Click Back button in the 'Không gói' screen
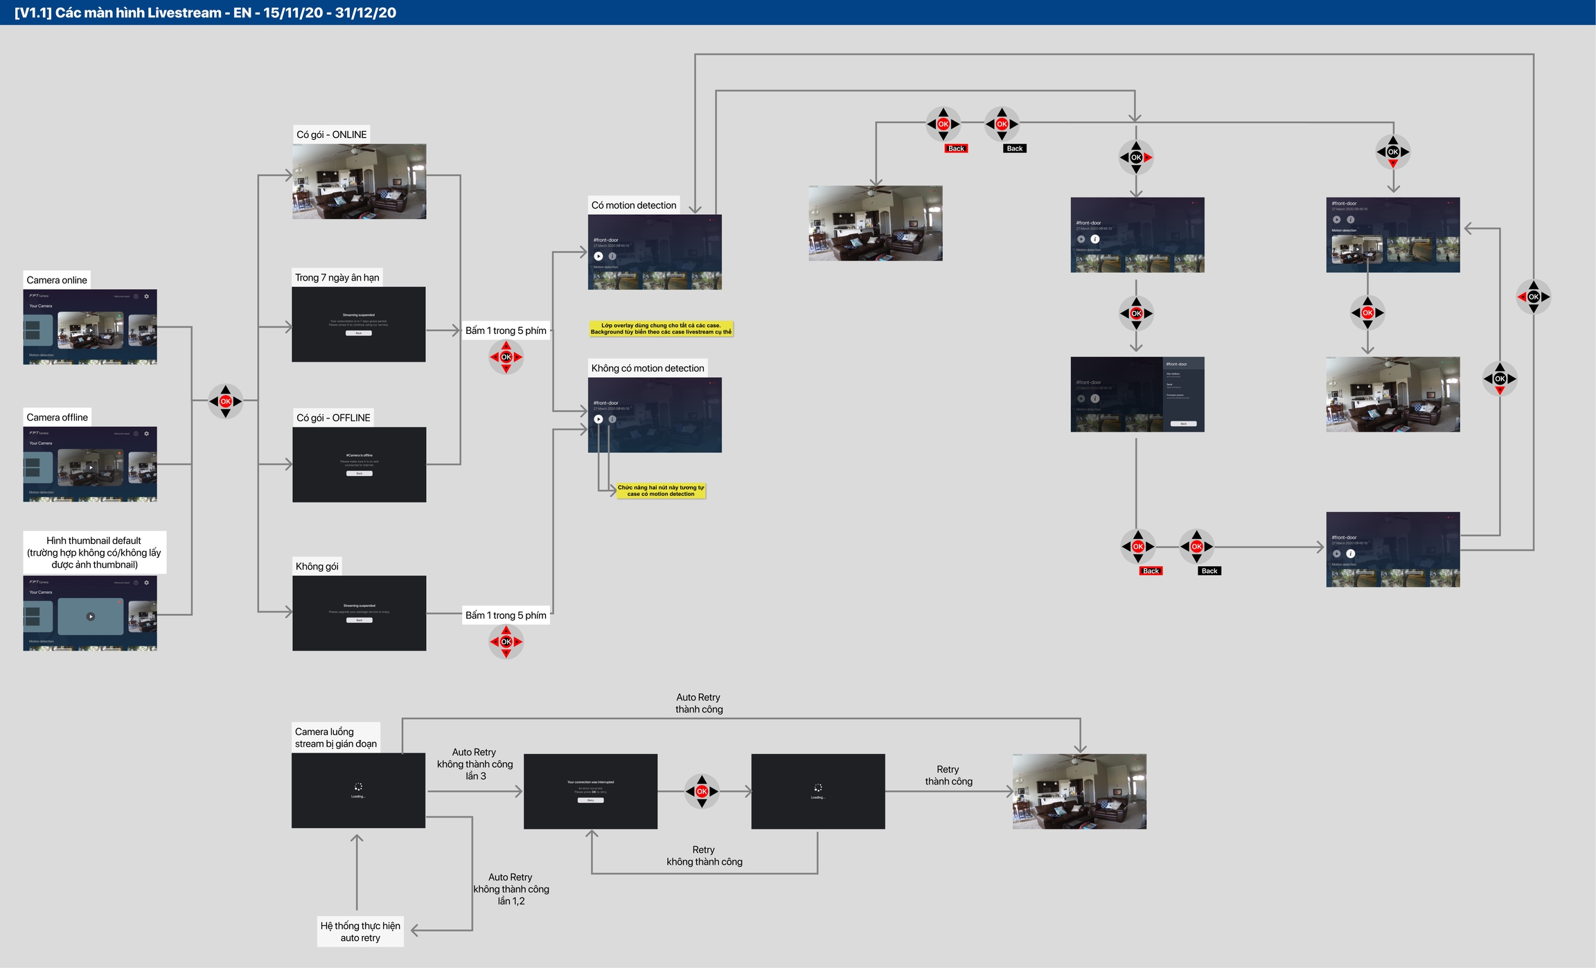 point(359,620)
